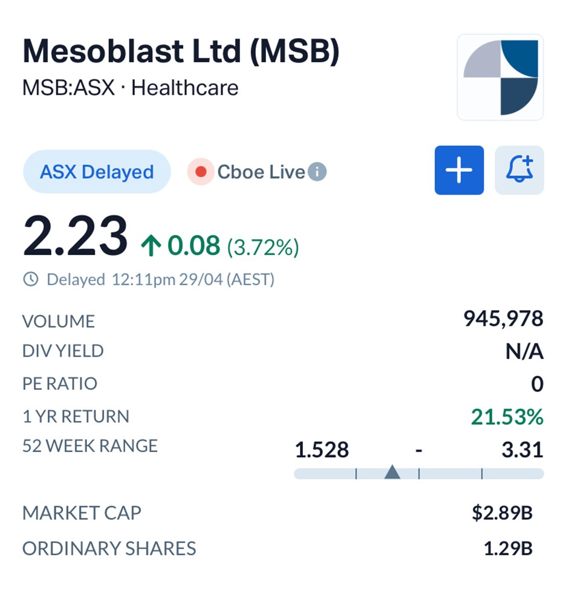Click the 52 week high 3.31

point(522,450)
